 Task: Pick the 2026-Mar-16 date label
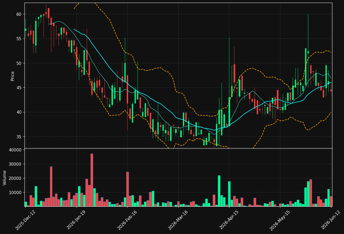coord(178,220)
